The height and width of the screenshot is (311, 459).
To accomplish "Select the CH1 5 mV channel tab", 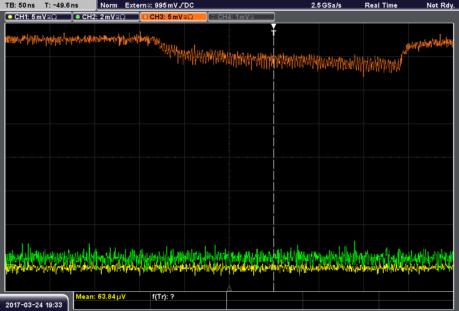I will (39, 17).
